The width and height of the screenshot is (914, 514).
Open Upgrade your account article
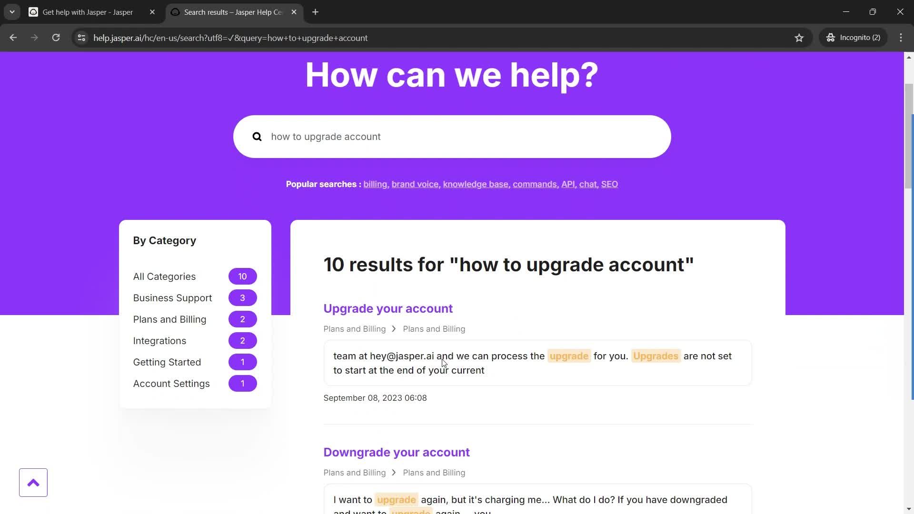tap(388, 308)
